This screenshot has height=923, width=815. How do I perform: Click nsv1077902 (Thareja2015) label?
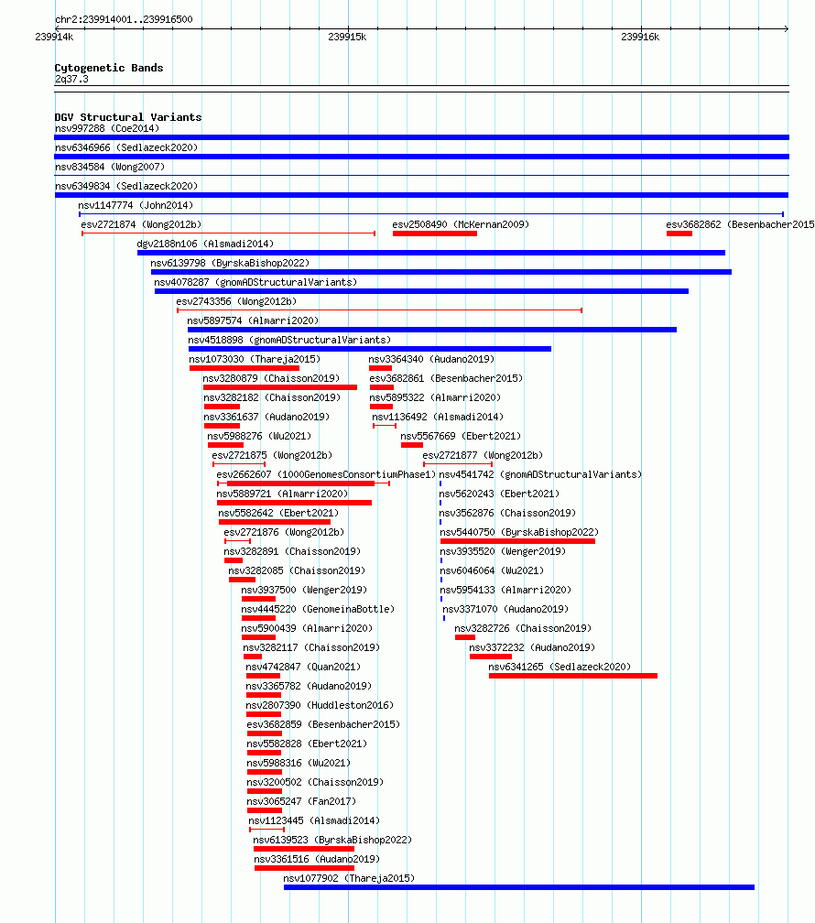tap(349, 878)
